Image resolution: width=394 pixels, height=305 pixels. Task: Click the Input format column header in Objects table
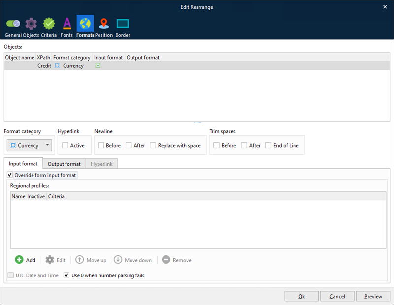click(x=108, y=57)
